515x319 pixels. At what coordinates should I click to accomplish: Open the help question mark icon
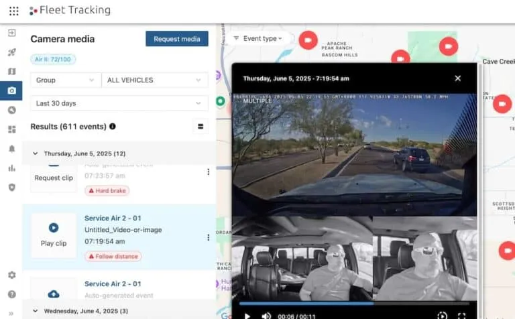pos(12,294)
